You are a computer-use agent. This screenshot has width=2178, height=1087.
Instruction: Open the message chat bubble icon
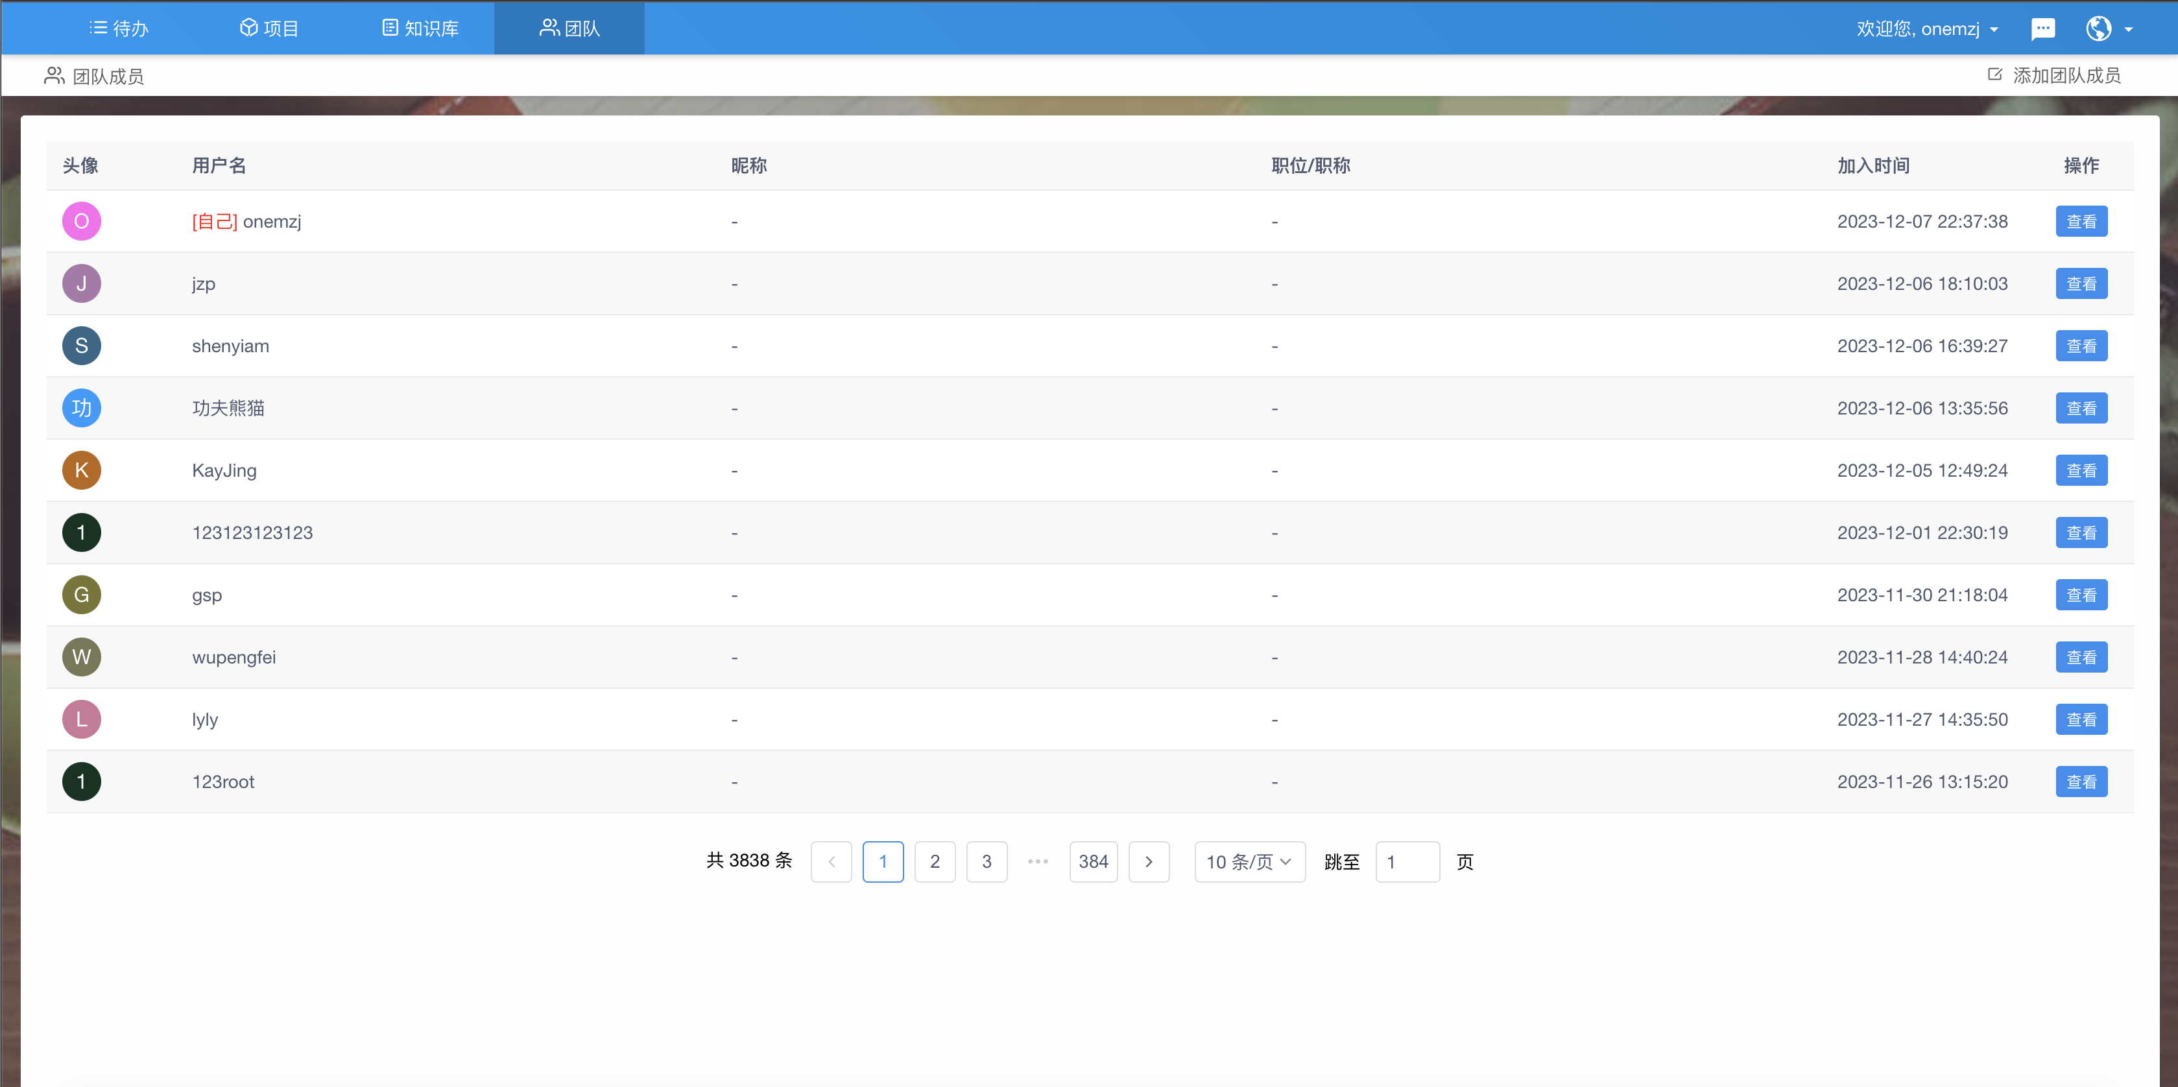(2042, 29)
